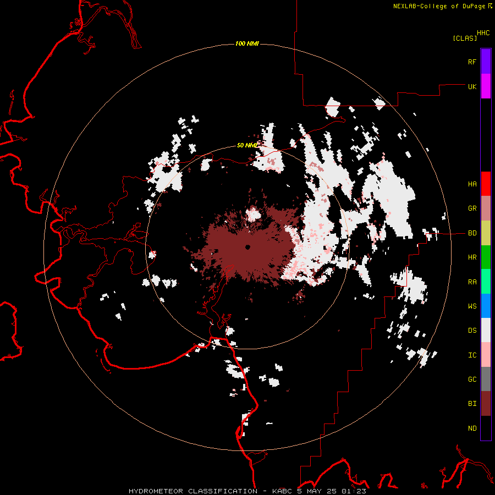
Task: Click the HYDROMETEOR CLASSIFICATION title text
Action: tap(193, 491)
